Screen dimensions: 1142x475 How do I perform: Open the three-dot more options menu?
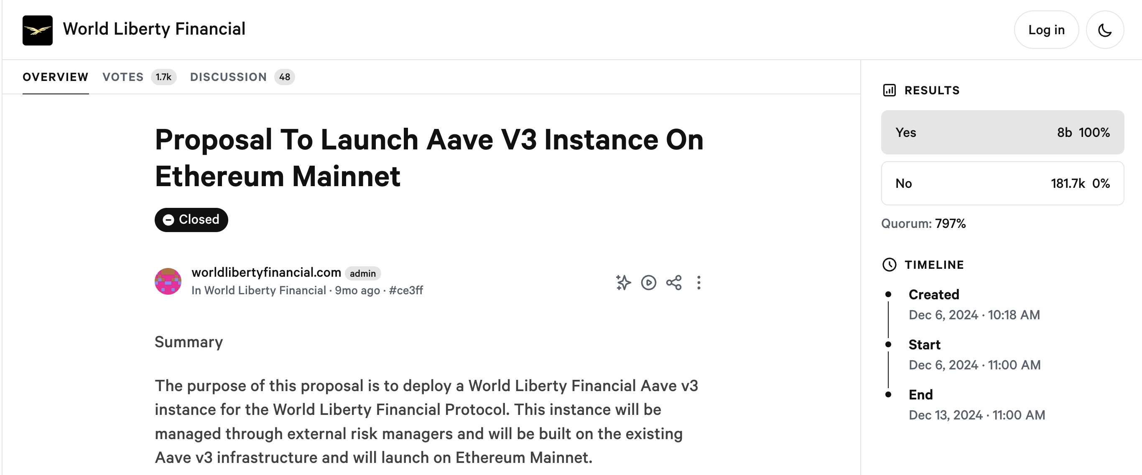tap(698, 283)
